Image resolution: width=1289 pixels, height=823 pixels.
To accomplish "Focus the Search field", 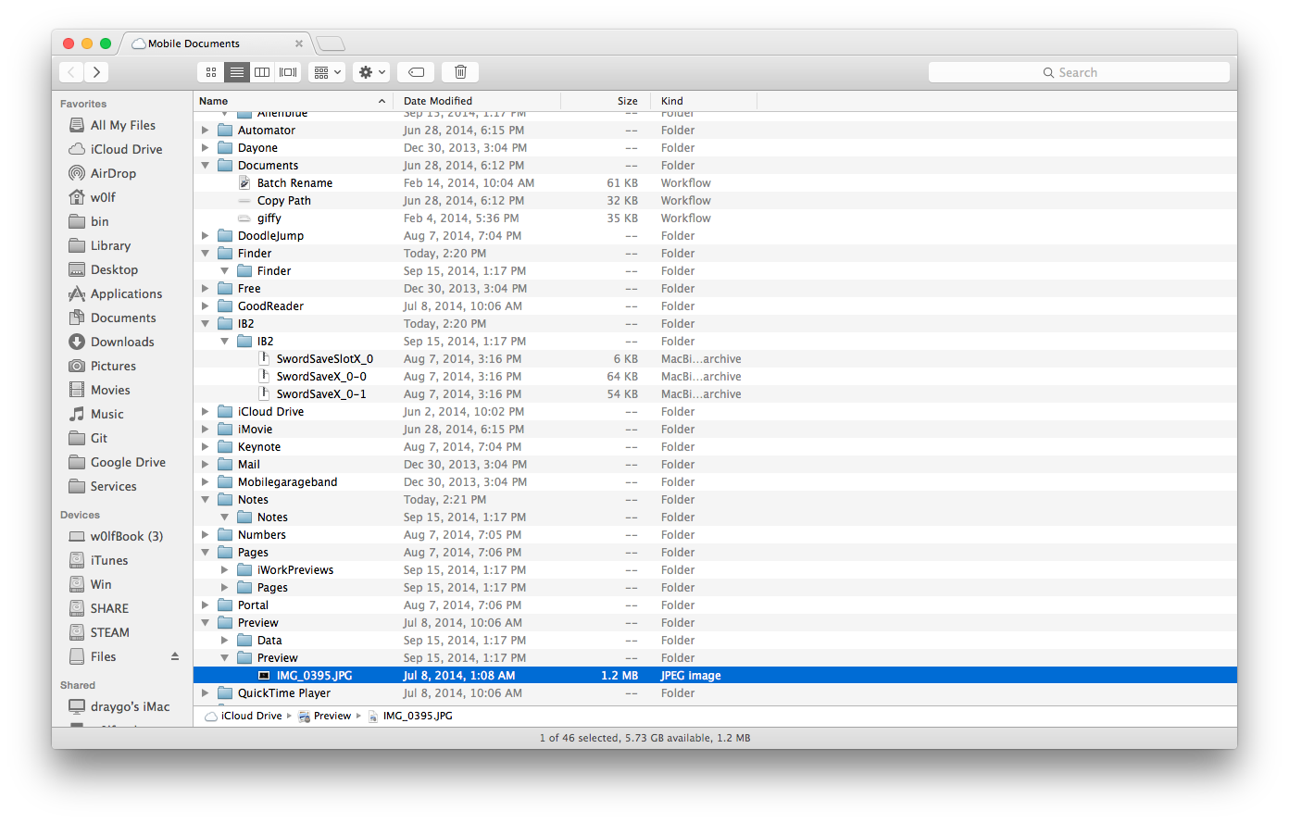I will pos(1079,72).
